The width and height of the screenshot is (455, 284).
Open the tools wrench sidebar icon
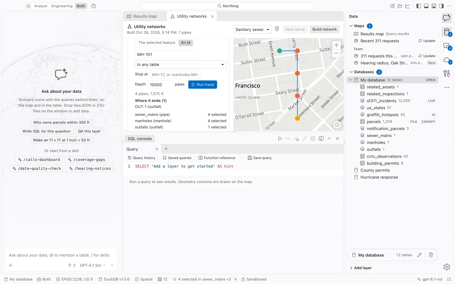pos(446,74)
